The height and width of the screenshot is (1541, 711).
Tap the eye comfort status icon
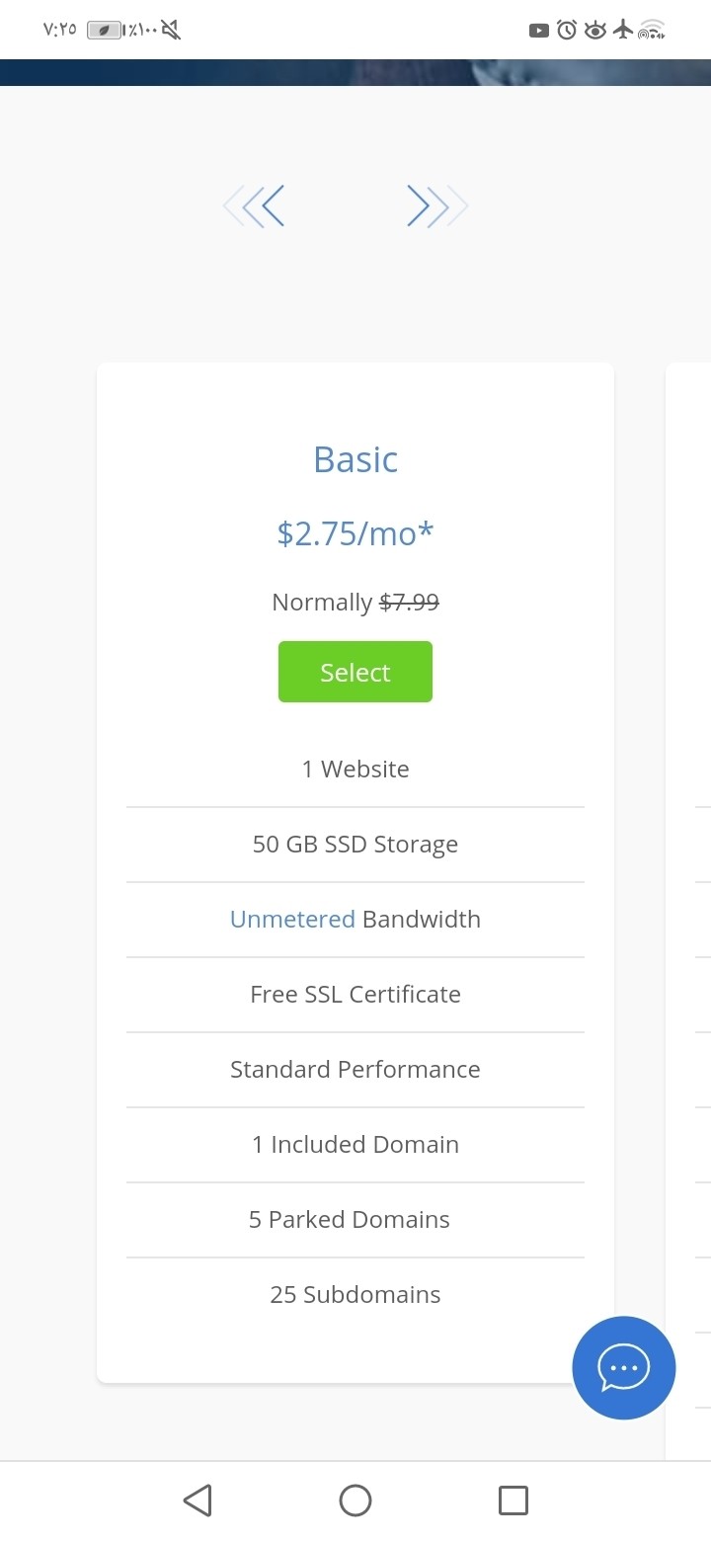pyautogui.click(x=594, y=31)
